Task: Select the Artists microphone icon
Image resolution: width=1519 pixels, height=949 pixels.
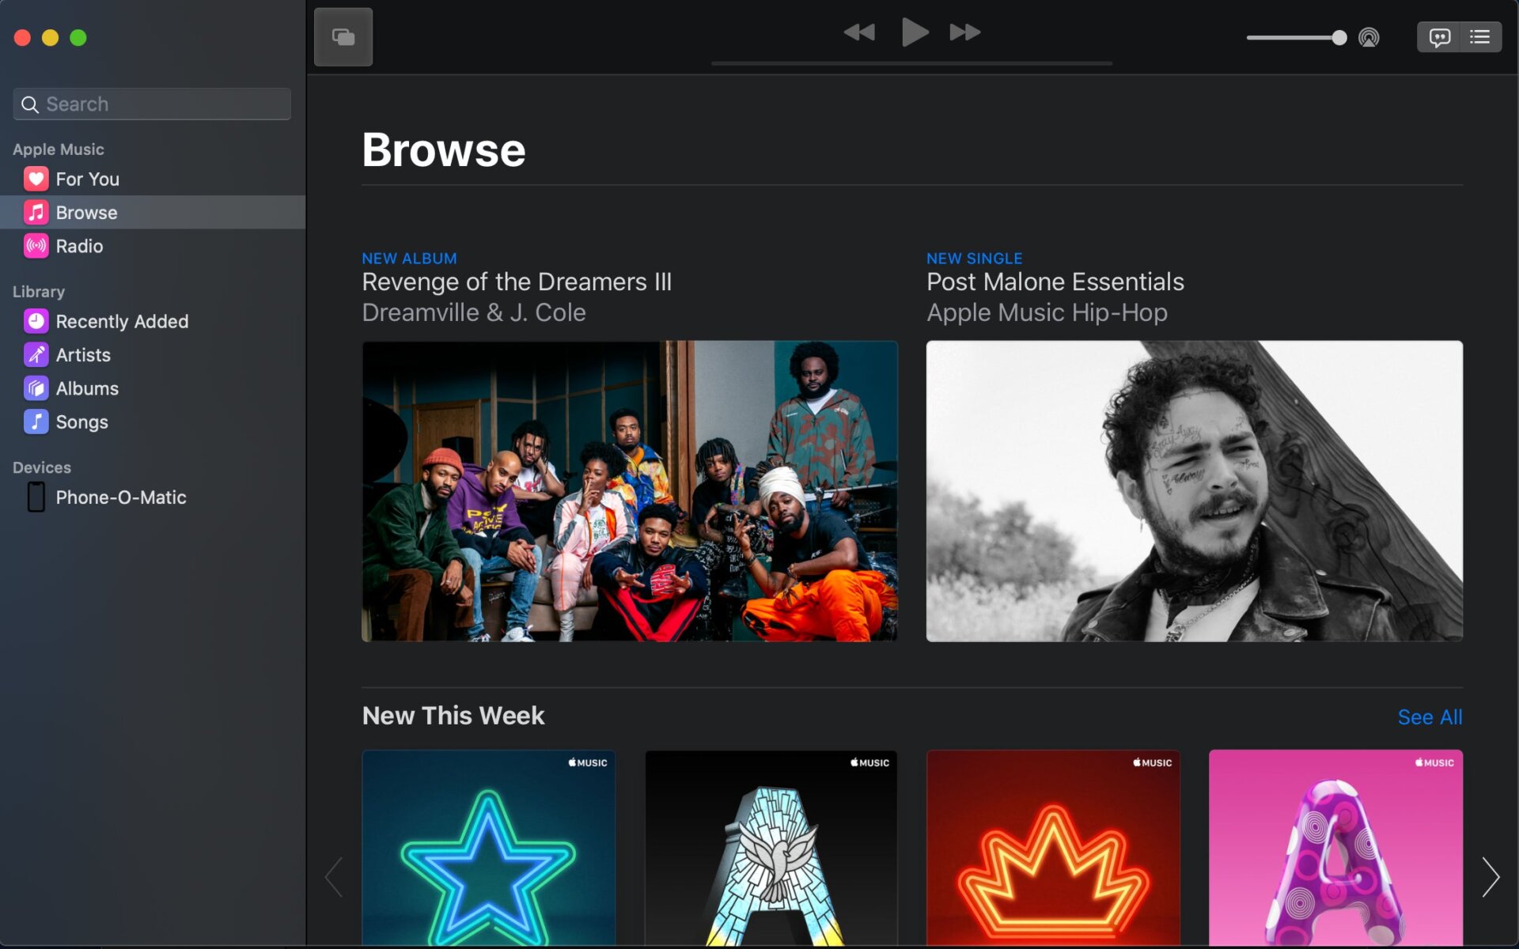Action: [36, 354]
